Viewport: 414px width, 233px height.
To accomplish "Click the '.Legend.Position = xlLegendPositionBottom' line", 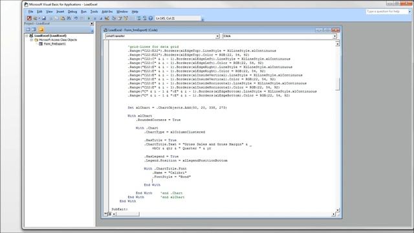I will tap(186, 161).
